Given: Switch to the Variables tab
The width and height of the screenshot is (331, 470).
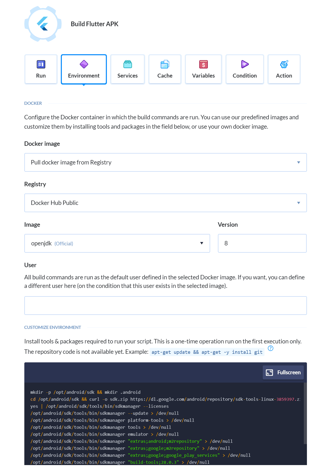Looking at the screenshot, I should 203,70.
